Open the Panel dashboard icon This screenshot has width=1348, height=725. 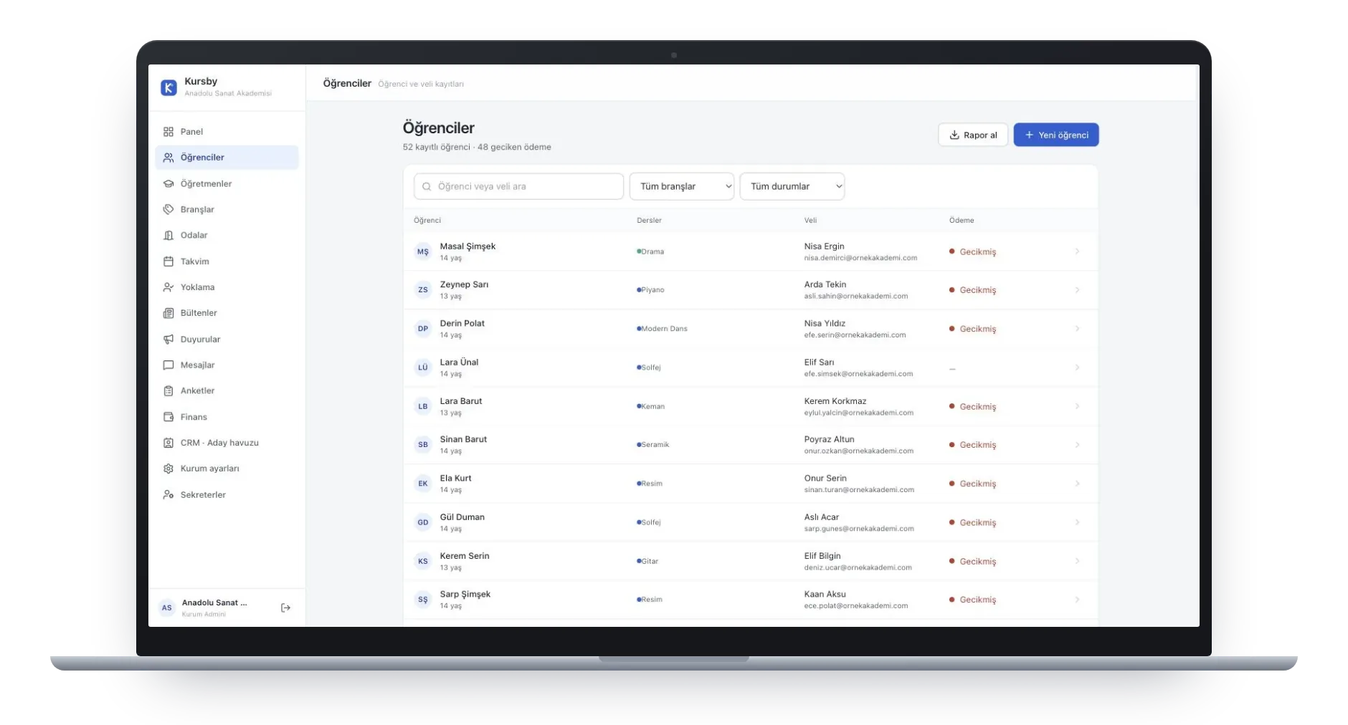coord(168,132)
